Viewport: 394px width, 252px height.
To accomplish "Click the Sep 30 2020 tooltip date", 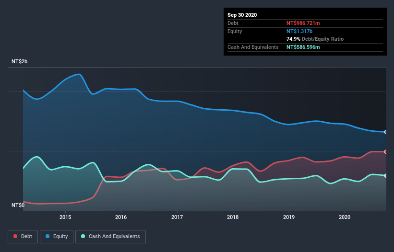I will coord(242,15).
